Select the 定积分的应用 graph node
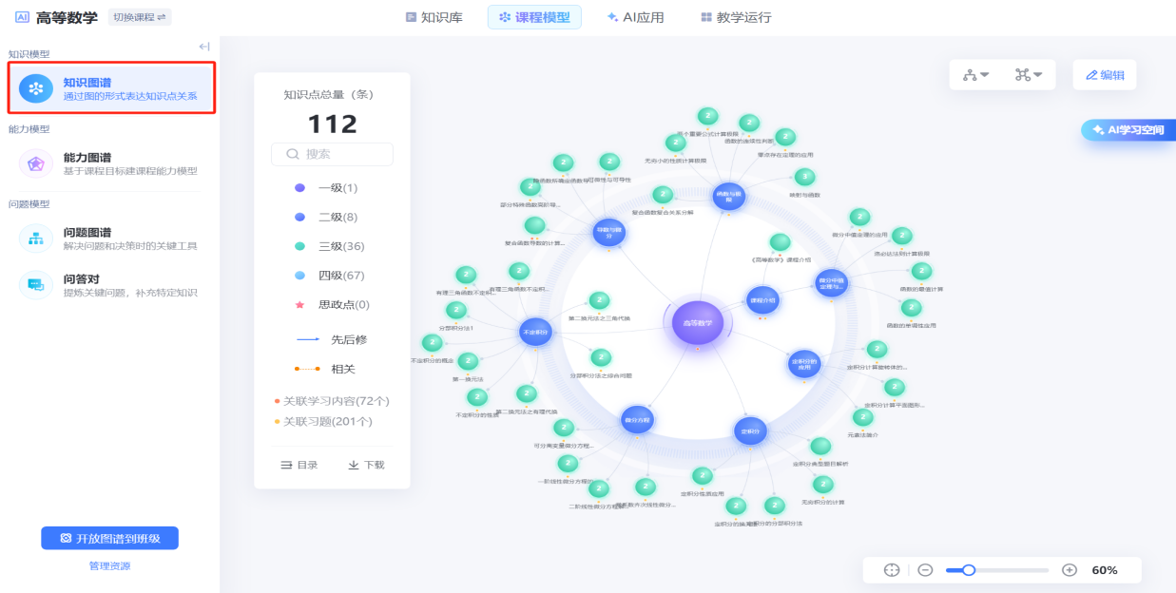1176x593 pixels. [804, 364]
